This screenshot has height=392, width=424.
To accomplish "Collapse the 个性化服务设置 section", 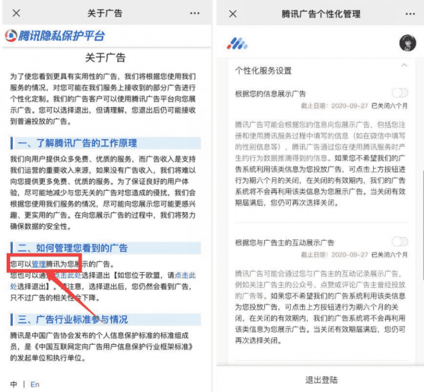I will (403, 65).
